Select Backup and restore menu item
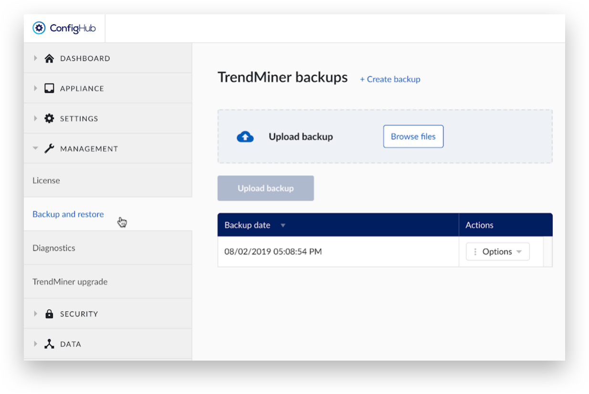Image resolution: width=589 pixels, height=394 pixels. click(x=108, y=214)
